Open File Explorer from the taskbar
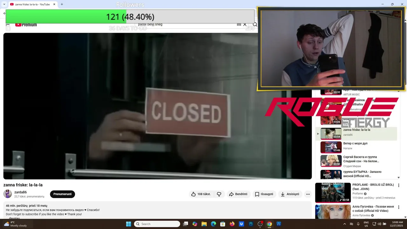The image size is (407, 229). (204, 224)
